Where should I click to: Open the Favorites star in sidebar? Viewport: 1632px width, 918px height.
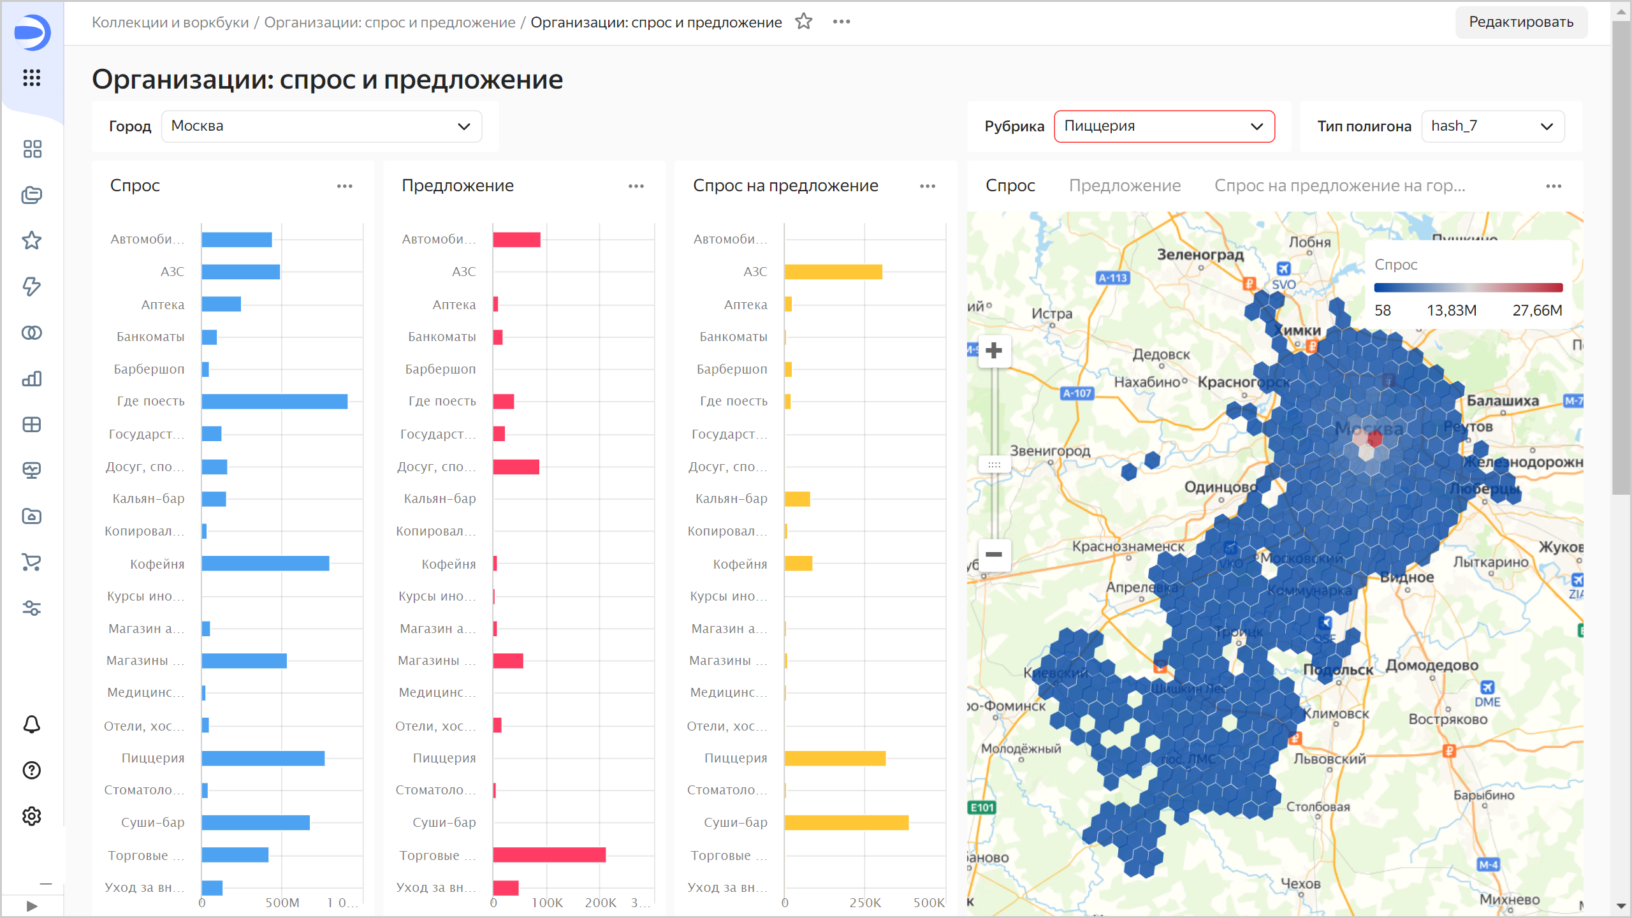point(32,241)
